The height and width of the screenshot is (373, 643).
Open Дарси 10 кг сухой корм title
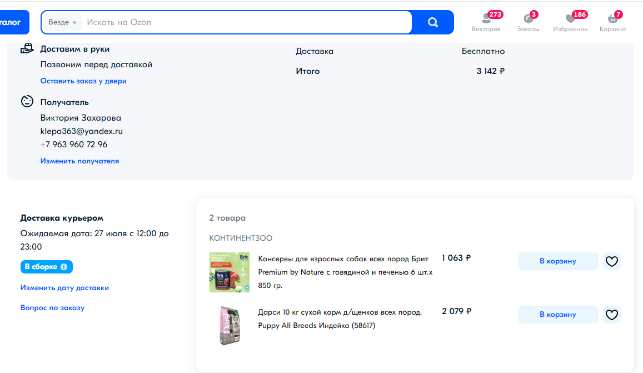340,319
